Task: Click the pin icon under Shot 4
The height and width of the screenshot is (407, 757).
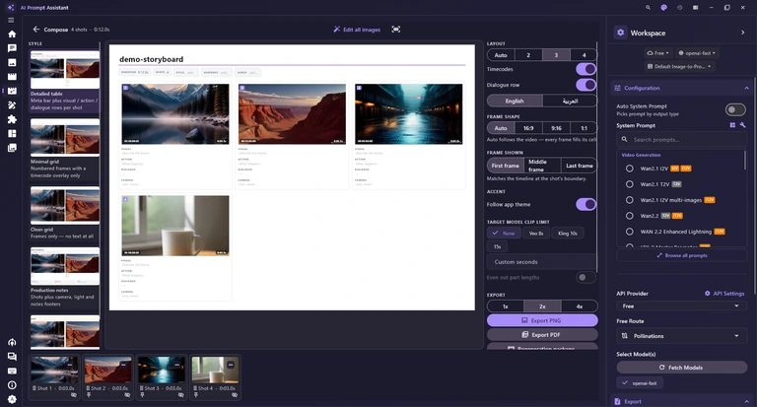Action: [x=196, y=395]
